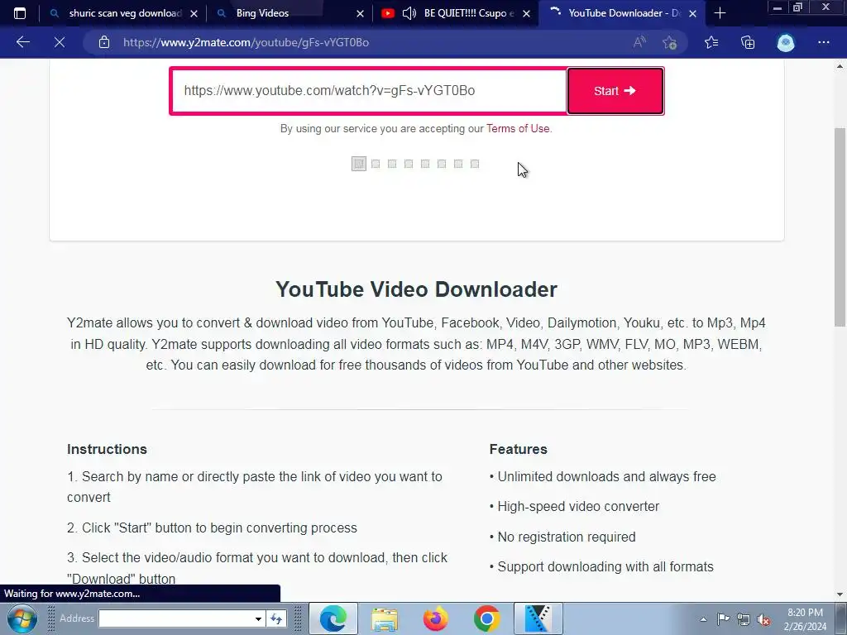Click the scrollbar up arrow
Viewport: 847px width, 635px height.
coord(840,66)
